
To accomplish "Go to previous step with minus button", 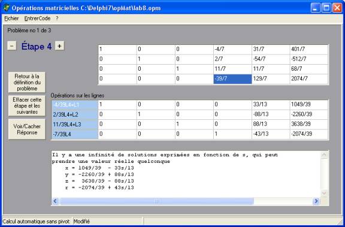I will coord(11,46).
